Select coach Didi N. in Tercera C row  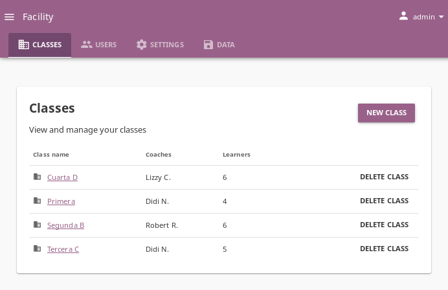157,249
